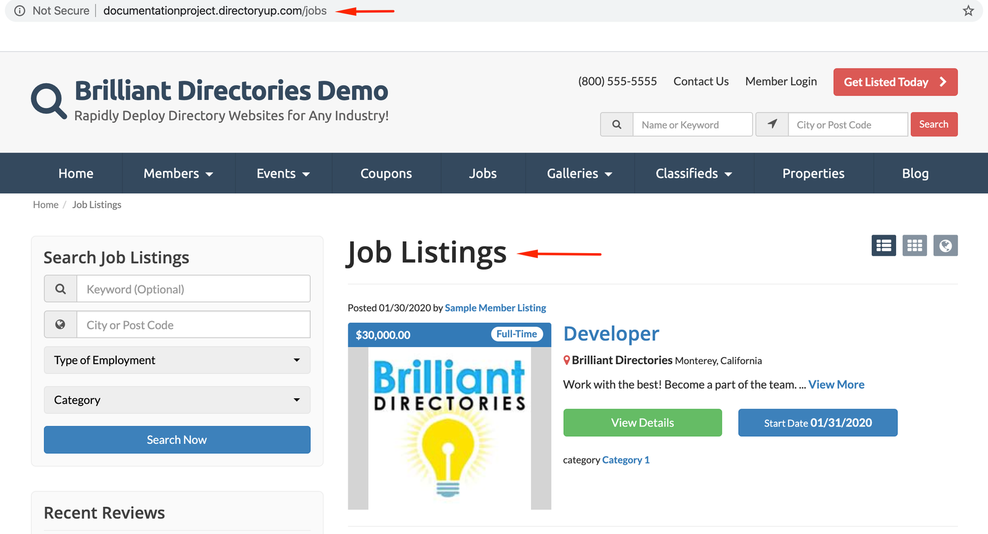This screenshot has width=988, height=534.
Task: Switch to list view icon
Action: pos(884,246)
